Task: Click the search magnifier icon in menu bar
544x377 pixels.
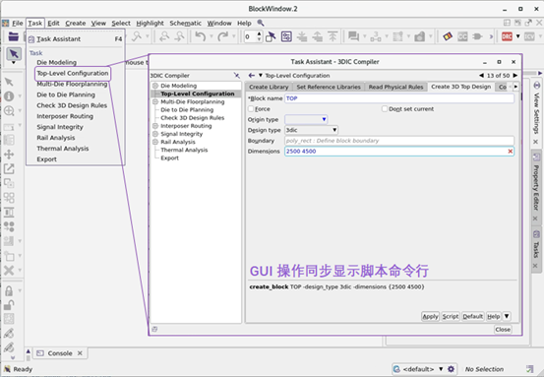Action: click(x=261, y=23)
